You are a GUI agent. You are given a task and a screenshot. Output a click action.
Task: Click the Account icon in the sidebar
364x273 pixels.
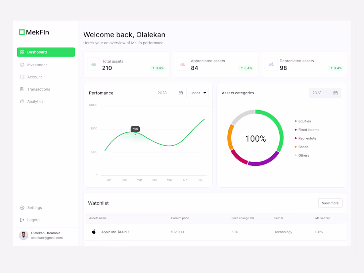tap(22, 77)
